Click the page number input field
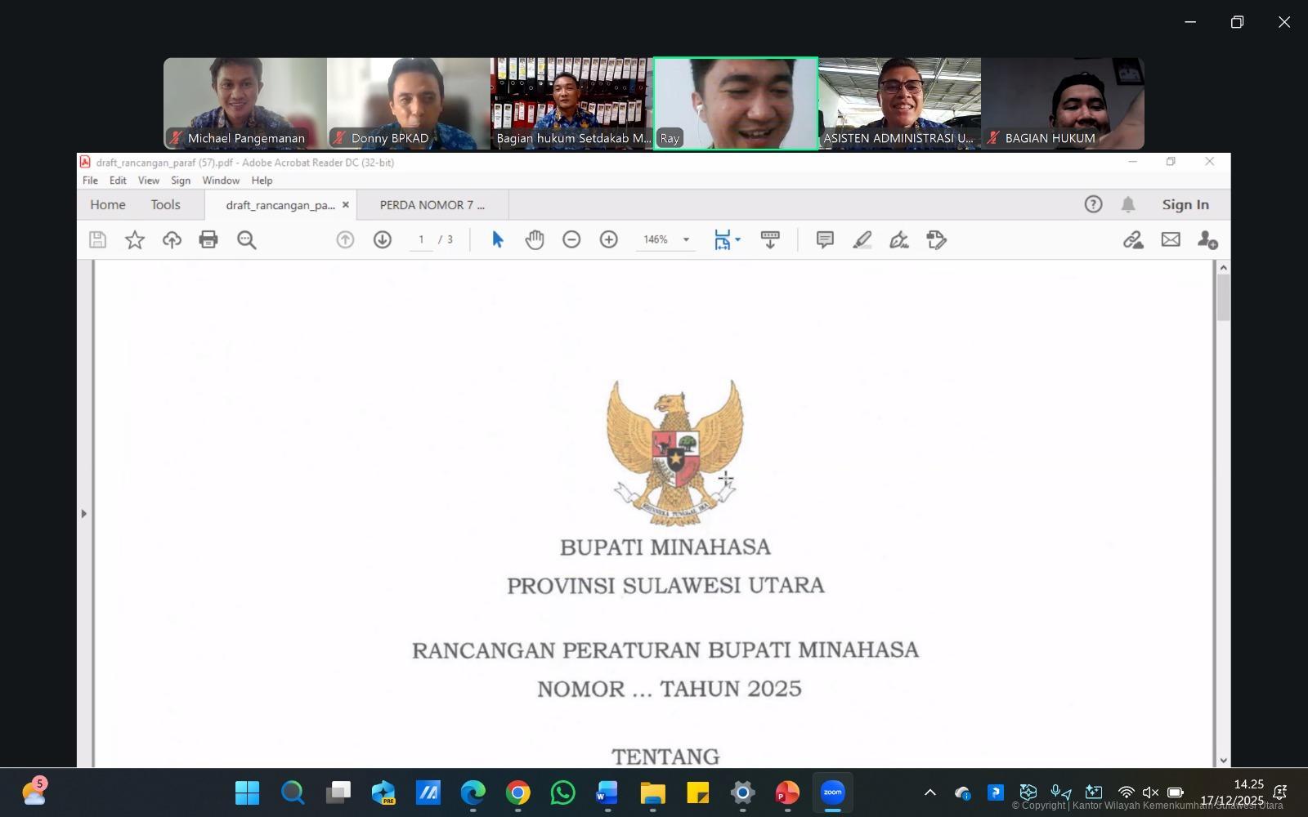Screen dimensions: 1308x817 421,239
